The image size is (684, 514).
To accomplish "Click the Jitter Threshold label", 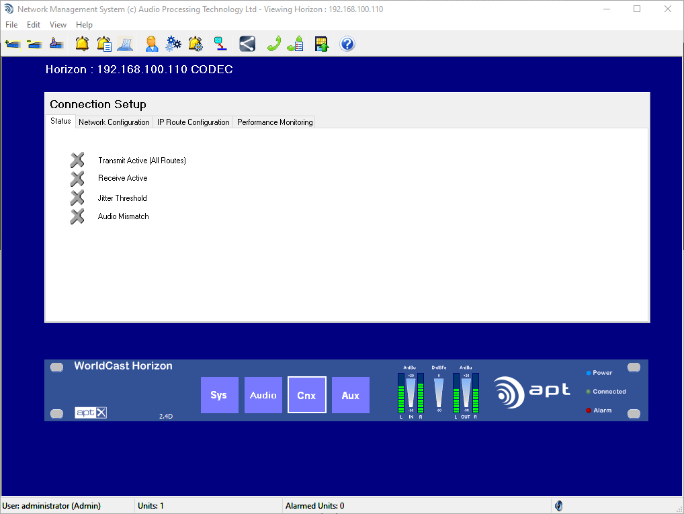I will 122,198.
